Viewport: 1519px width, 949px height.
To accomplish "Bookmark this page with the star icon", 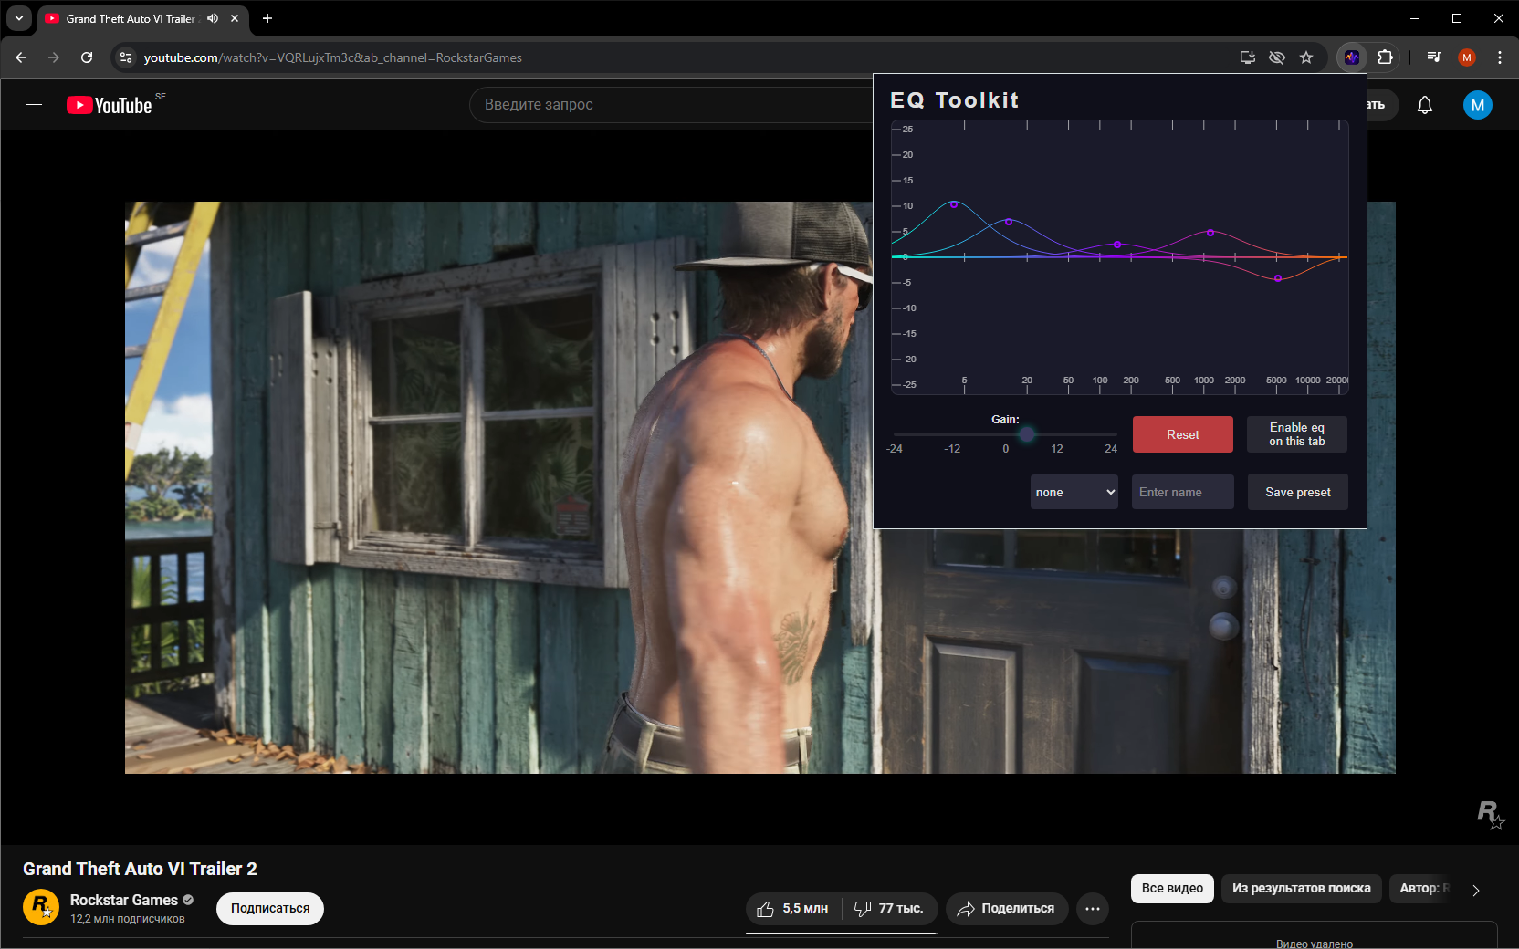I will click(1306, 57).
